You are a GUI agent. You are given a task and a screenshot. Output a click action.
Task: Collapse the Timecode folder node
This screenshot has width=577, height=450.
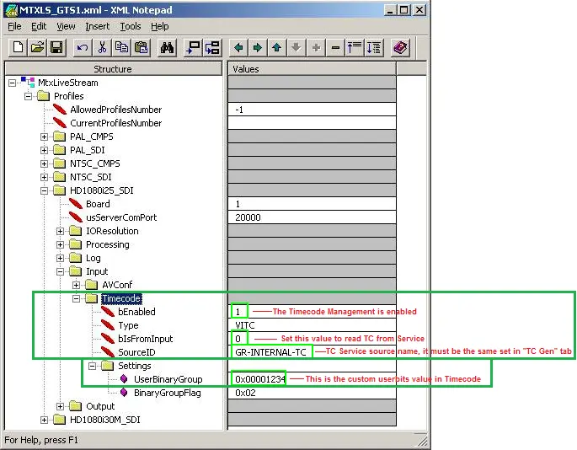click(76, 298)
